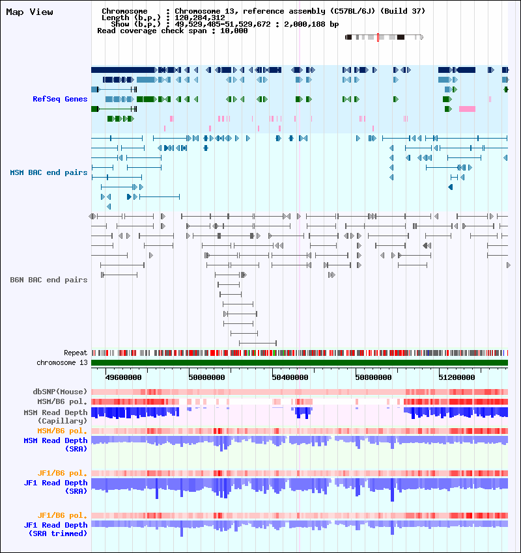Click the solid blue left arrow BAC end
Screen dimensions: 521x553
coord(451,187)
